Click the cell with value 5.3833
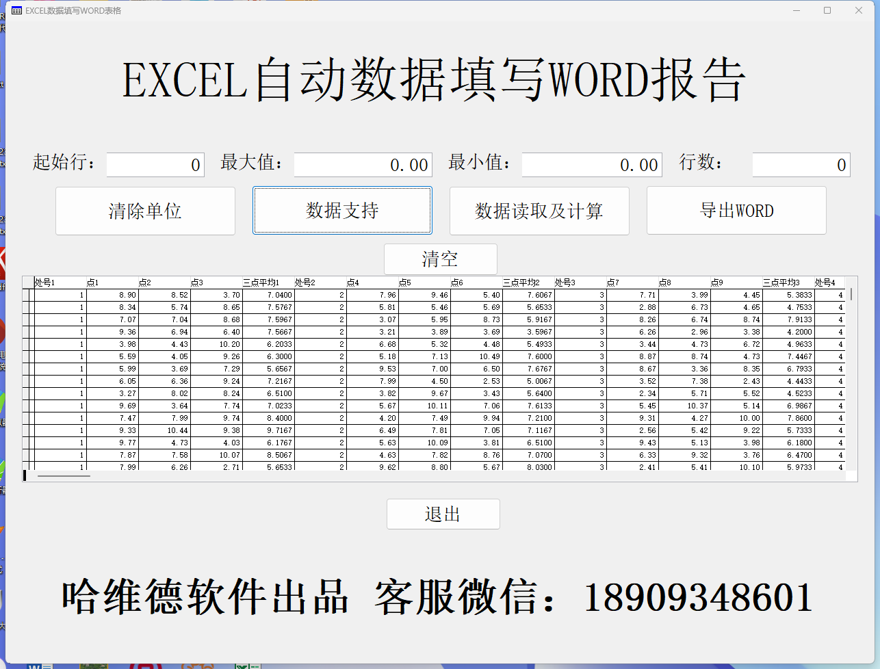Viewport: 880px width, 669px height. coord(788,295)
